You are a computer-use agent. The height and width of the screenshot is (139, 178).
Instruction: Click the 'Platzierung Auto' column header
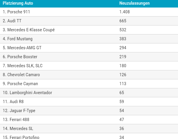coord(18,3)
